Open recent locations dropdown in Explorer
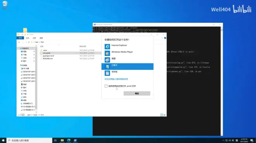 26,42
